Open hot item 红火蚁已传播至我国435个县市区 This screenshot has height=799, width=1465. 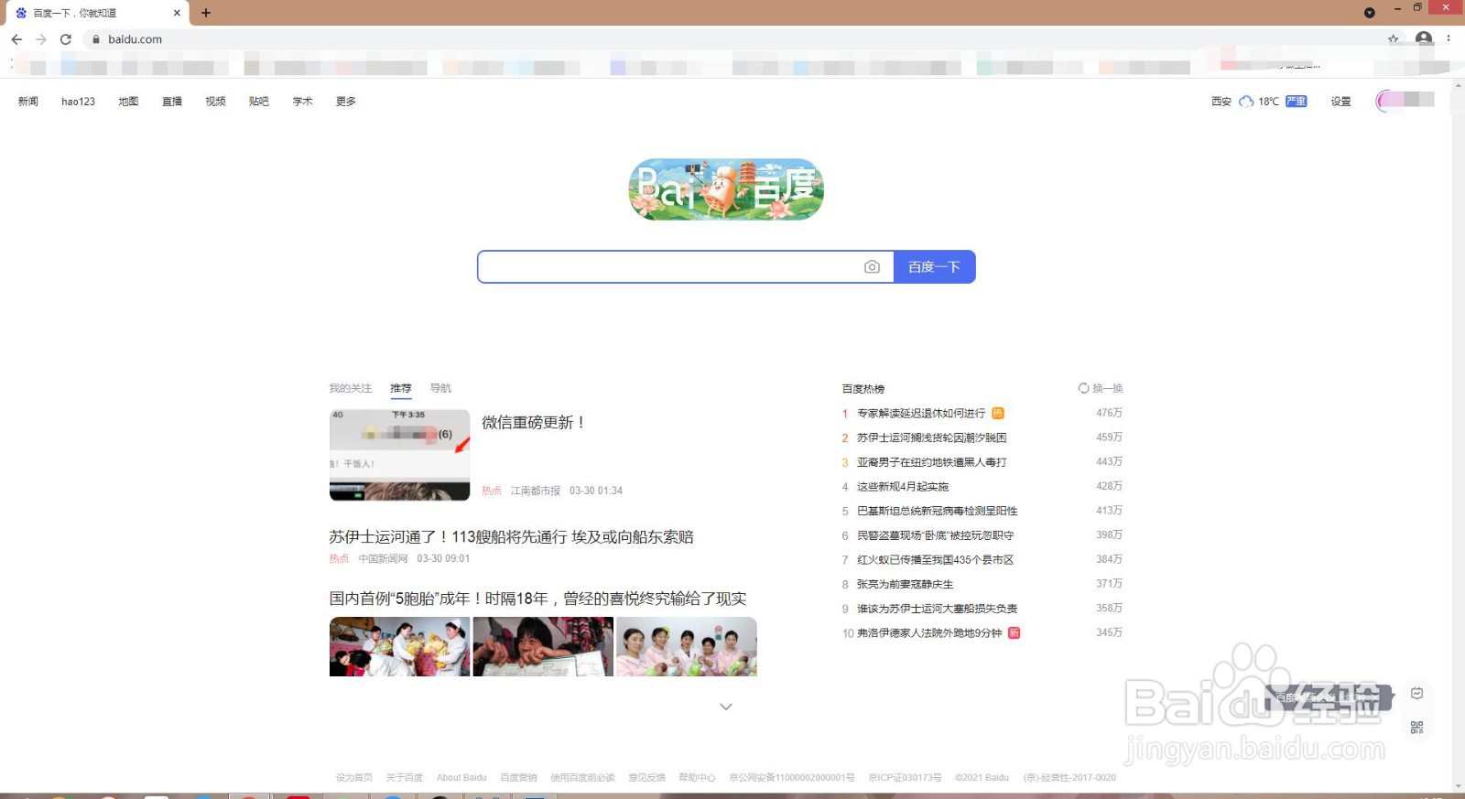[x=935, y=559]
